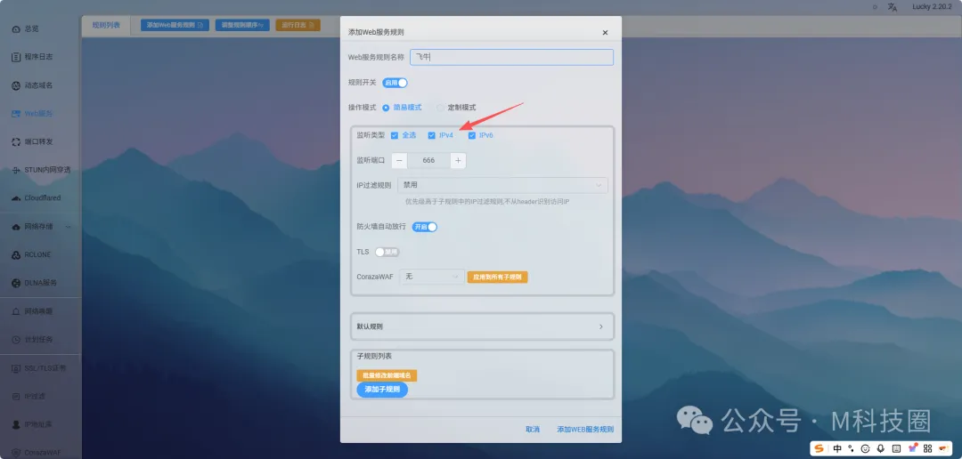Uncheck the IPv6 listening type

pyautogui.click(x=472, y=135)
